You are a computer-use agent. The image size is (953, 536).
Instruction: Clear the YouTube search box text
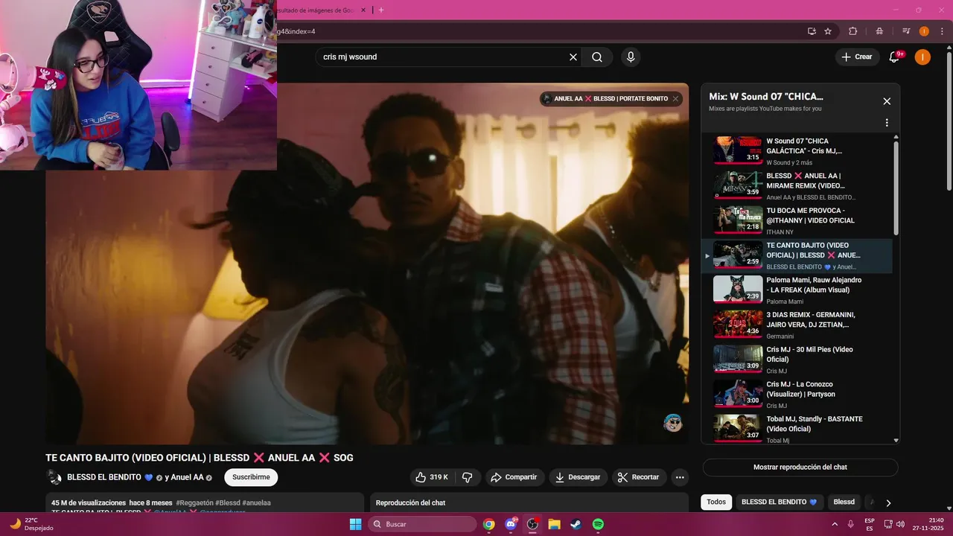[x=573, y=57]
